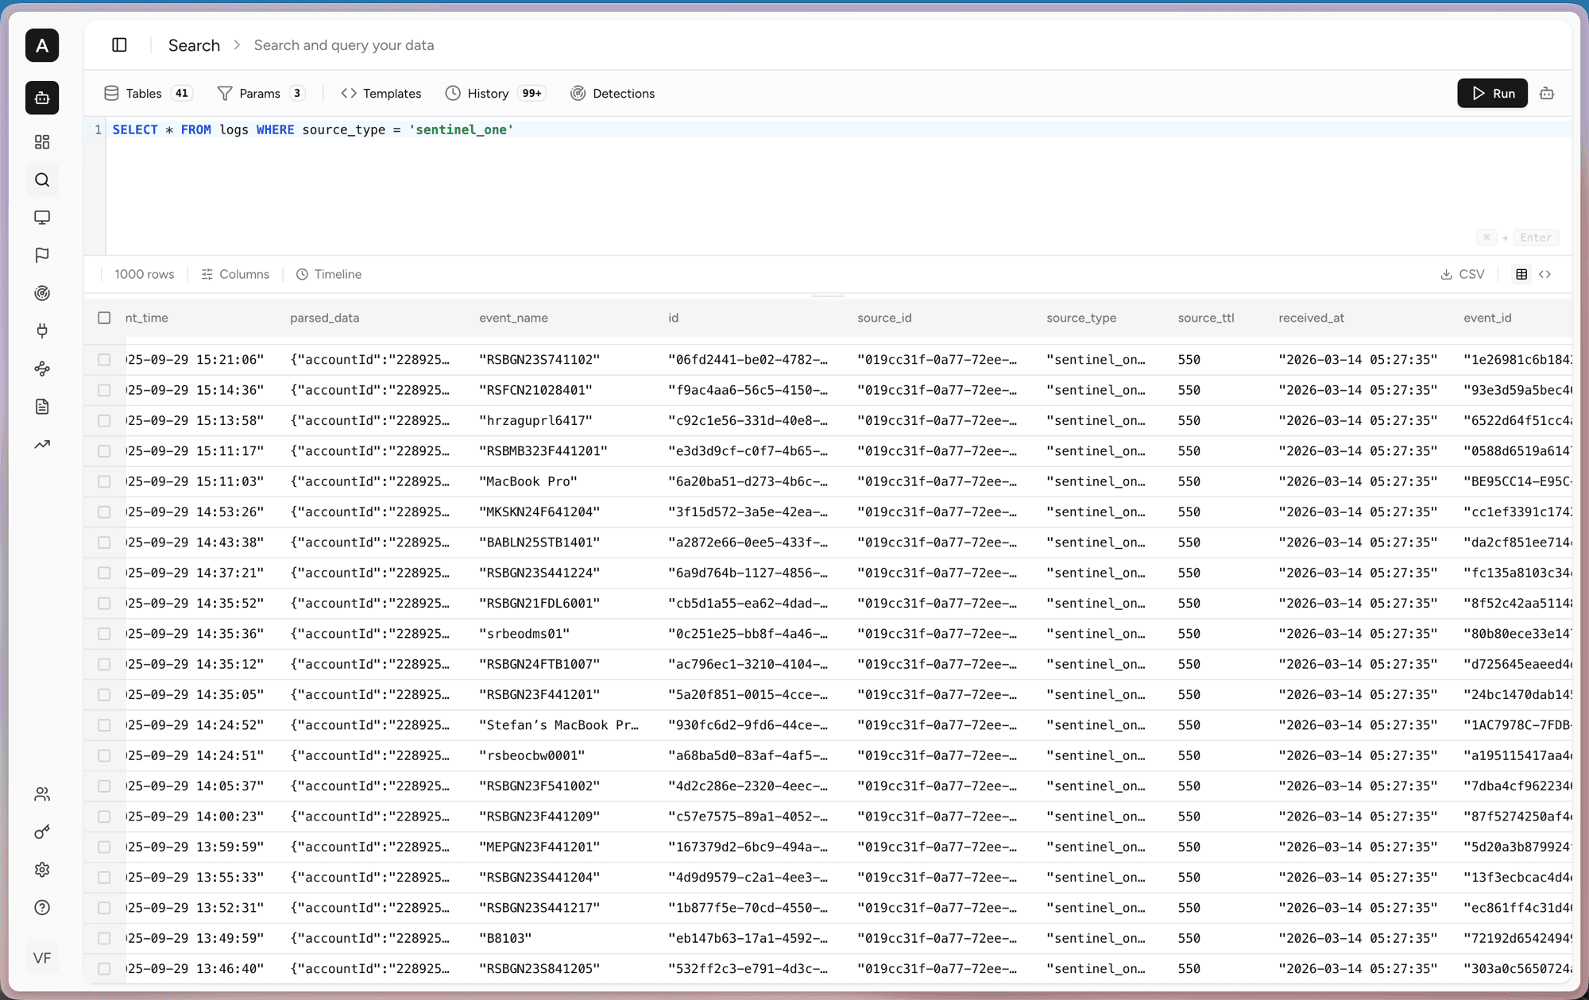Open the flag icon in sidebar
Image resolution: width=1589 pixels, height=1000 pixels.
tap(42, 256)
